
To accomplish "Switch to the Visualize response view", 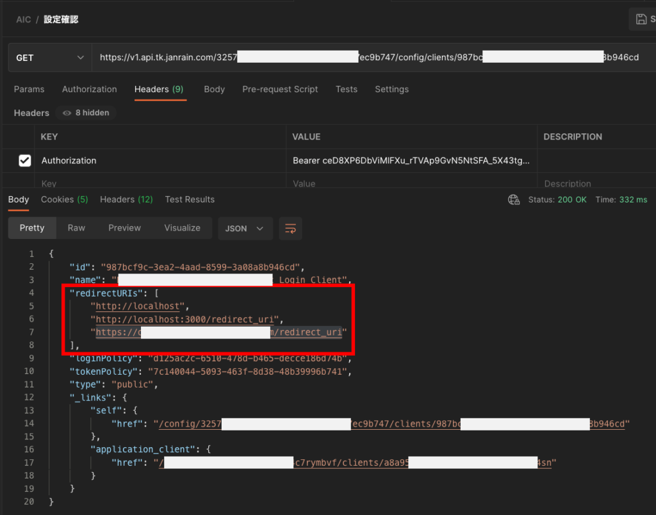I will (182, 228).
